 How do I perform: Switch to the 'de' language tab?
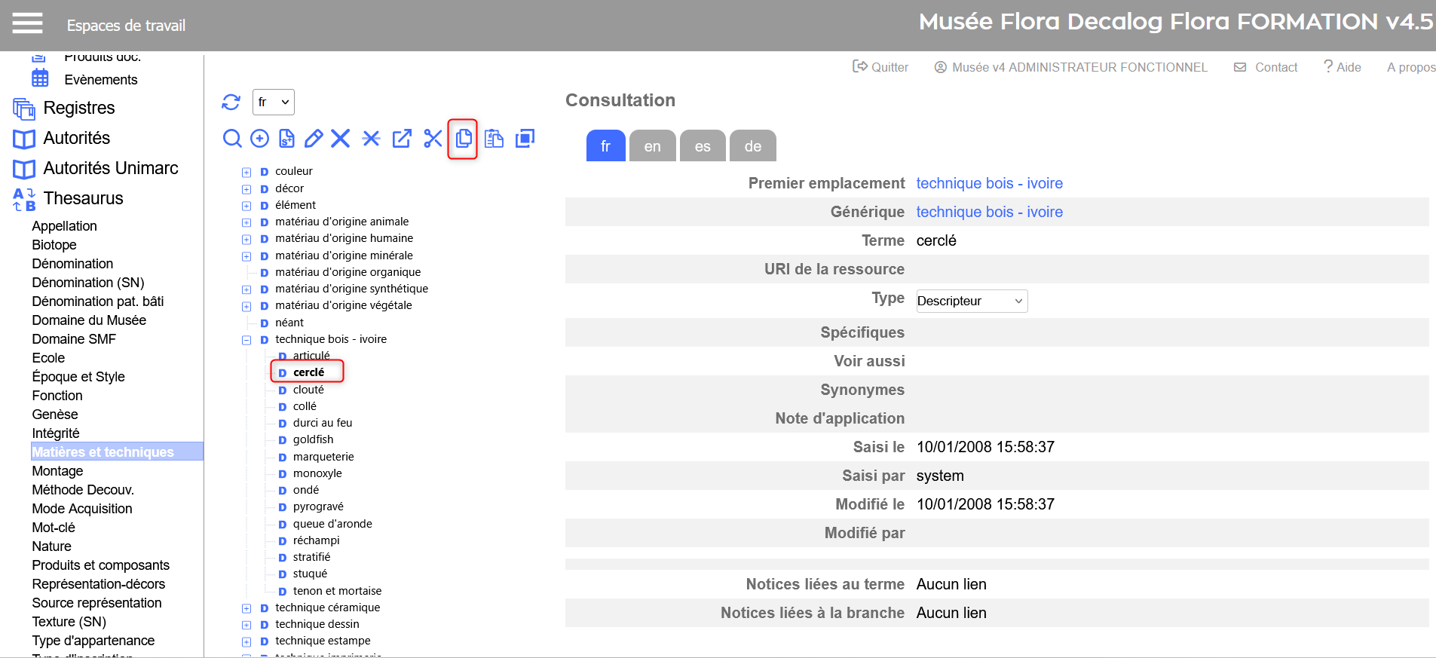[752, 146]
